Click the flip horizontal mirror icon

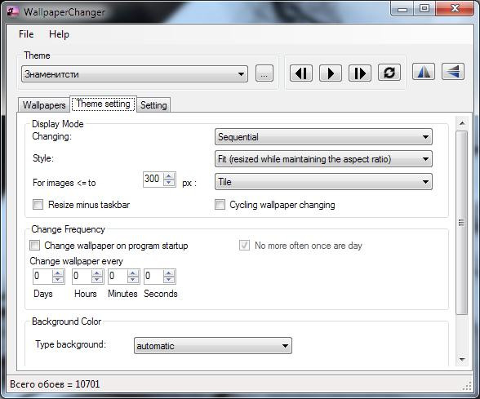click(x=424, y=72)
